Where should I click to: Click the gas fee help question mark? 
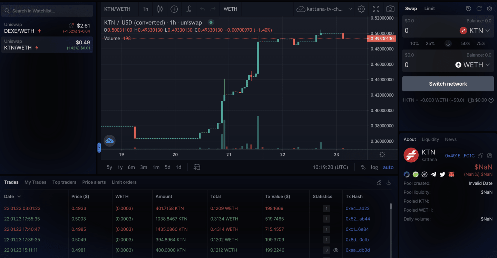[491, 100]
